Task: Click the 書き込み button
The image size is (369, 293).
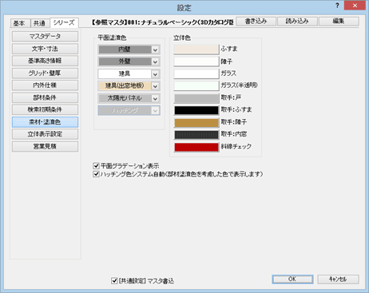Action: 256,22
